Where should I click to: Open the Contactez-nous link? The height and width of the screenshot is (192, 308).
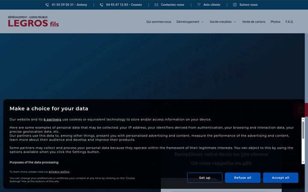[172, 5]
